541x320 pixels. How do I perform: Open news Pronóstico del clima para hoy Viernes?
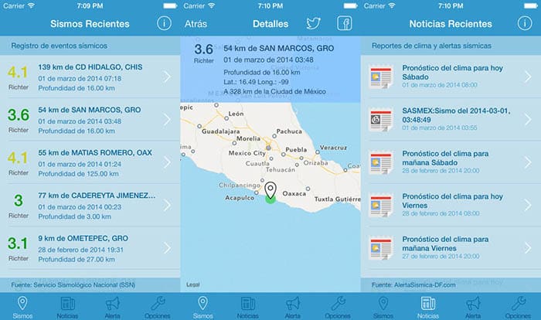coord(451,205)
